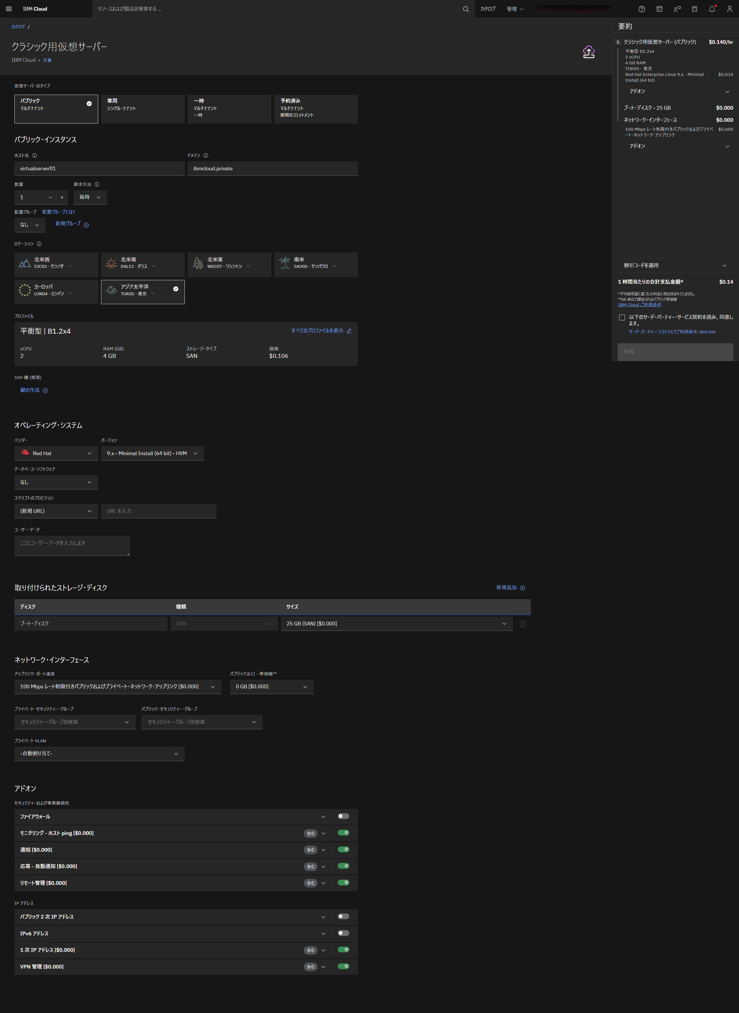Screen dimensions: 739x1013
Task: Open the user profile avatar icon
Action: pyautogui.click(x=729, y=9)
